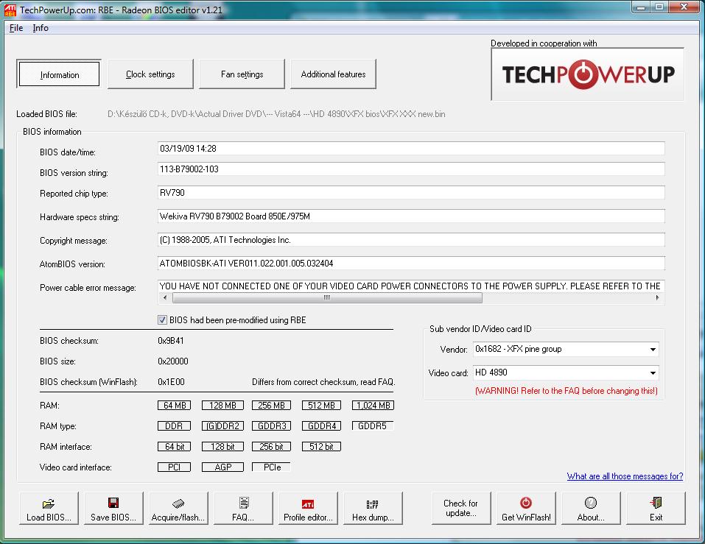This screenshot has width=705, height=544.
Task: Click the GDDR5 RAM type indicator
Action: tap(372, 426)
